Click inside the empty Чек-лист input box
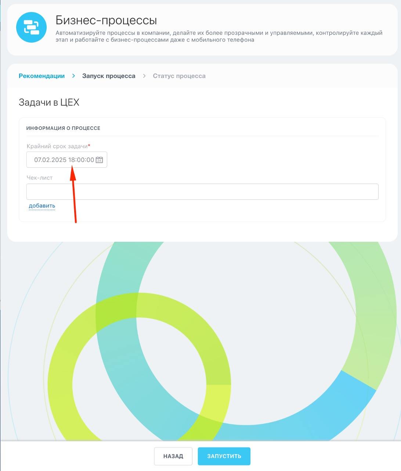The image size is (401, 471). click(x=202, y=192)
